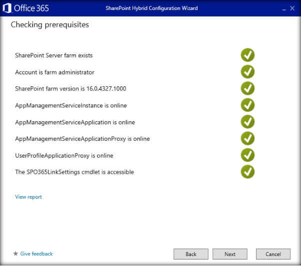Open the View report link
Image resolution: width=301 pixels, height=266 pixels.
pyautogui.click(x=28, y=197)
